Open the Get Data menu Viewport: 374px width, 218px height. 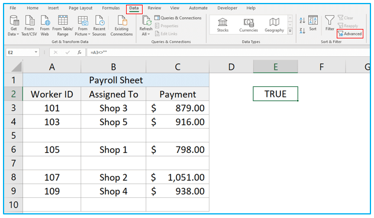point(14,26)
